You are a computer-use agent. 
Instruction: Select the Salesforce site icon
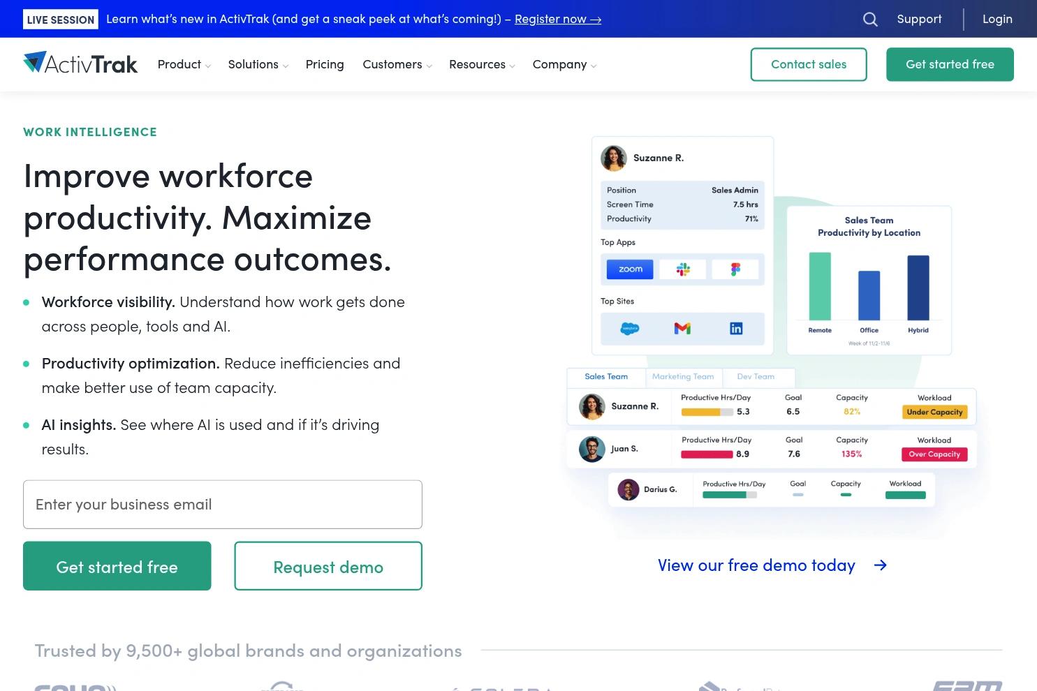pos(630,328)
